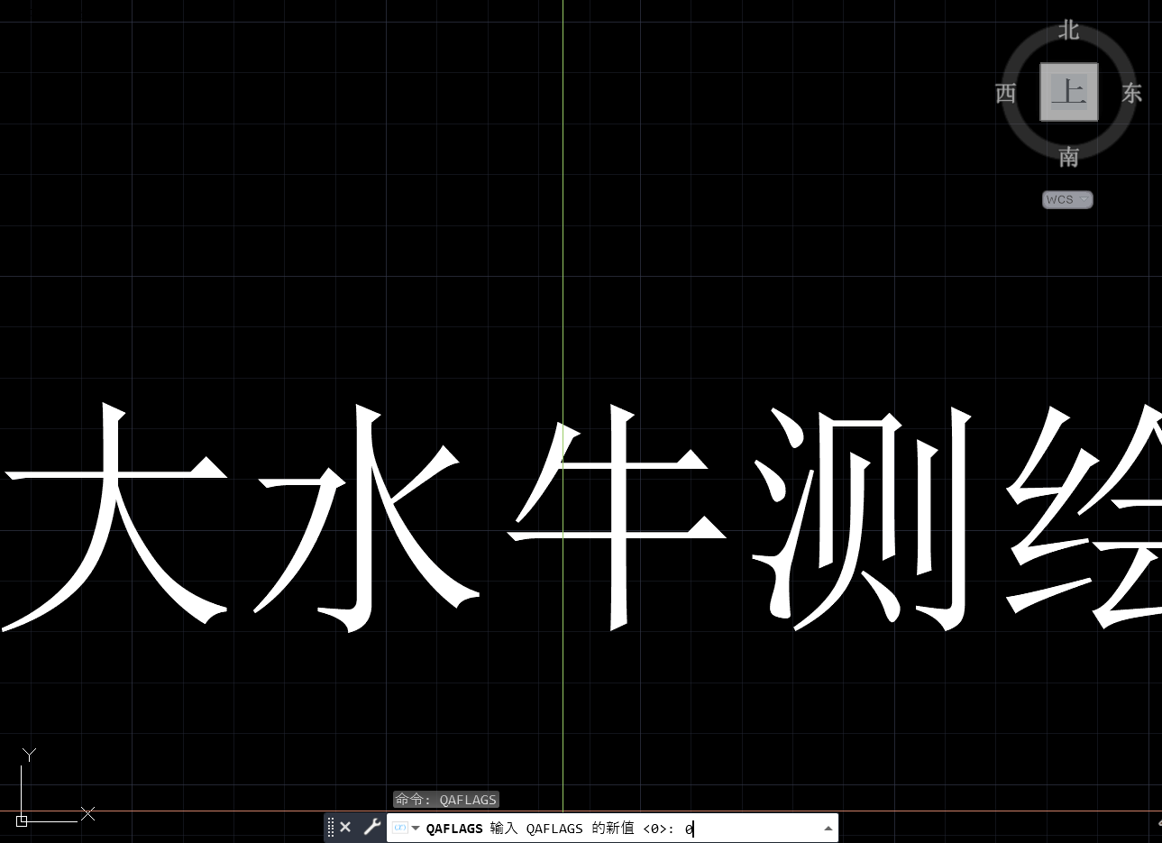Open the recent commands dropdown in the command line

pyautogui.click(x=417, y=827)
